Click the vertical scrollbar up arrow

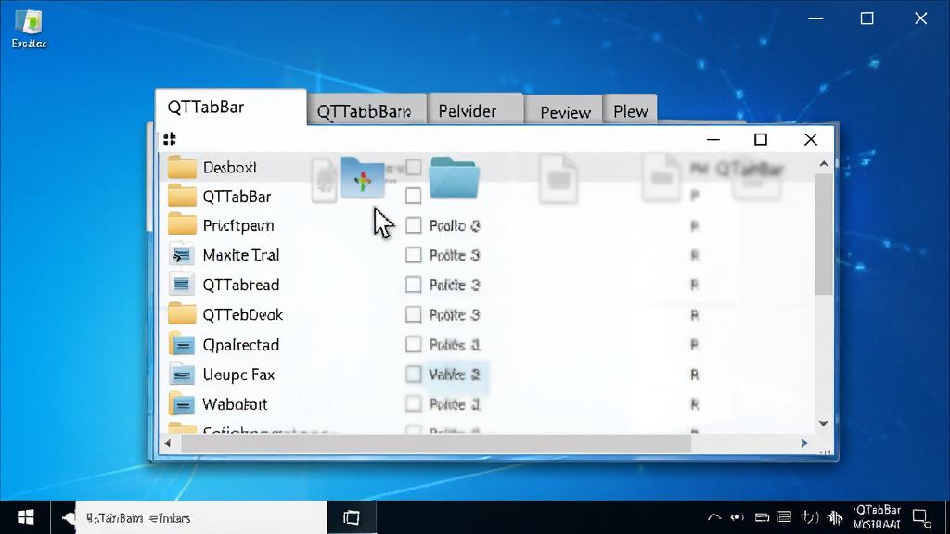824,164
